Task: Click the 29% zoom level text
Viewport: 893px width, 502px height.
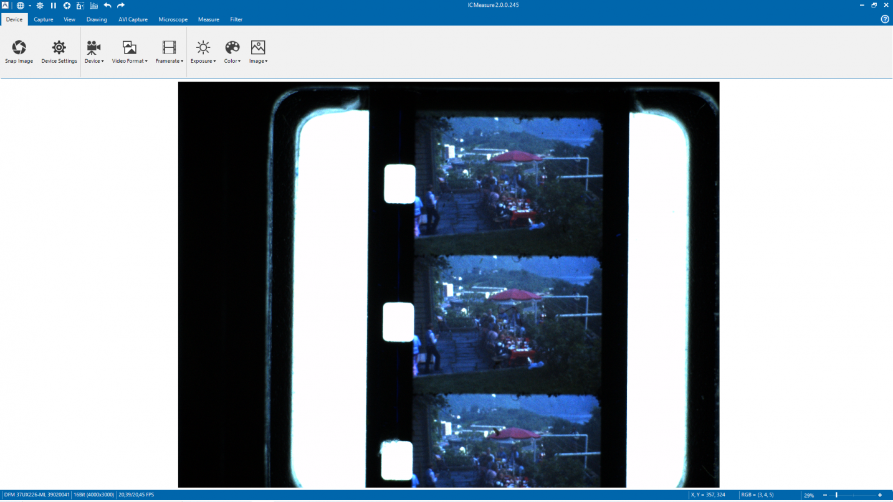Action: coord(809,495)
